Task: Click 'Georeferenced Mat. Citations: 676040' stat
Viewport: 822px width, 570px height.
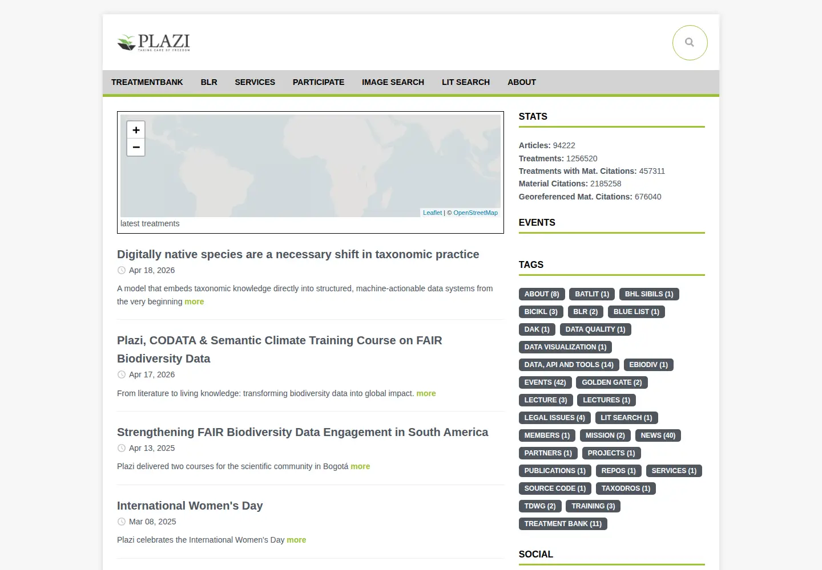Action: click(x=590, y=197)
